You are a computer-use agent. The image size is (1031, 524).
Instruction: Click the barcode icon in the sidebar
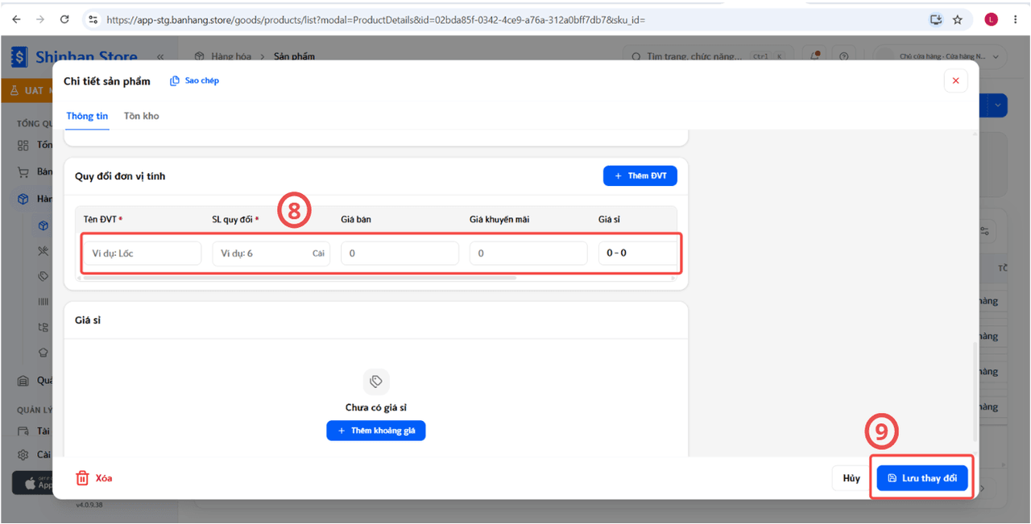click(43, 301)
